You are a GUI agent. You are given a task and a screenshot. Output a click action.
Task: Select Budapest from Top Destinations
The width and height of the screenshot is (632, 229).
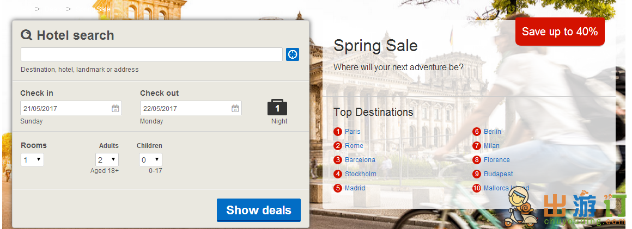pyautogui.click(x=499, y=174)
